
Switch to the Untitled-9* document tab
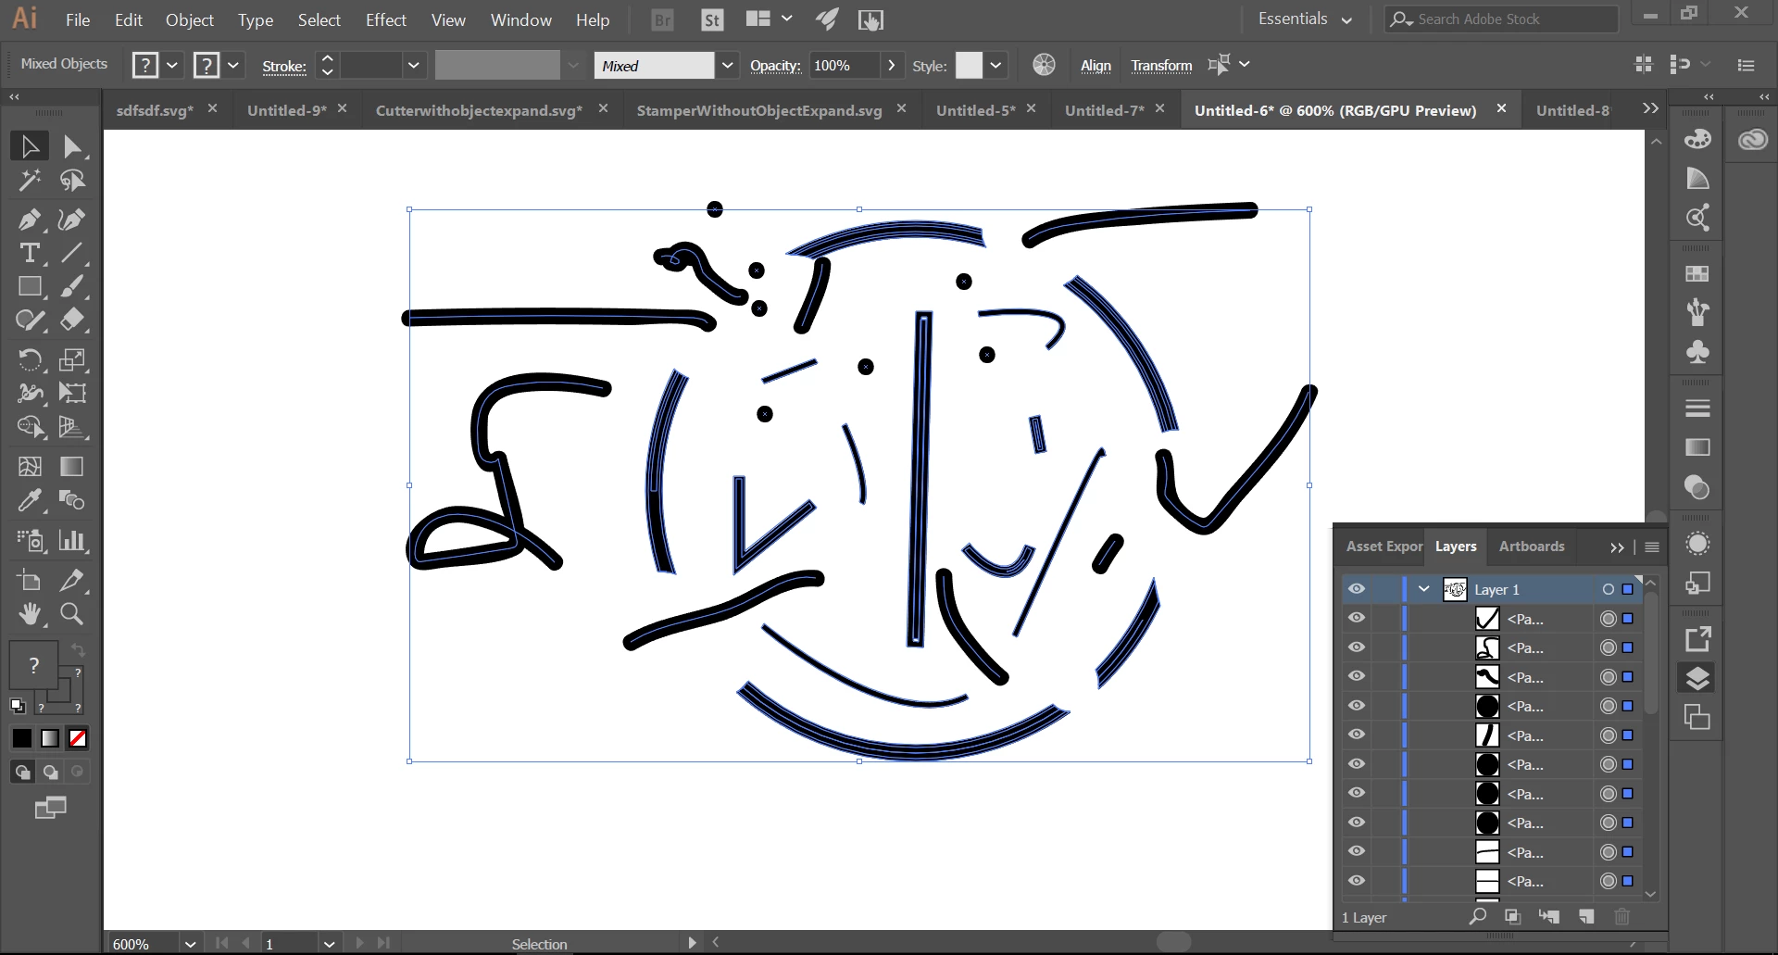pyautogui.click(x=286, y=110)
